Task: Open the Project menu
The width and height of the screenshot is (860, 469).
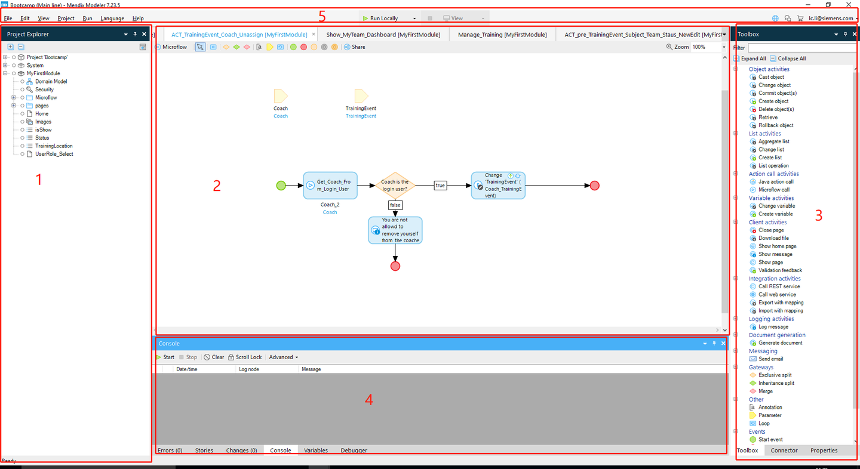Action: (x=66, y=18)
